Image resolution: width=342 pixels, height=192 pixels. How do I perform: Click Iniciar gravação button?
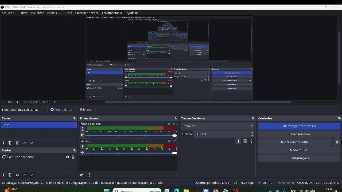click(x=299, y=134)
